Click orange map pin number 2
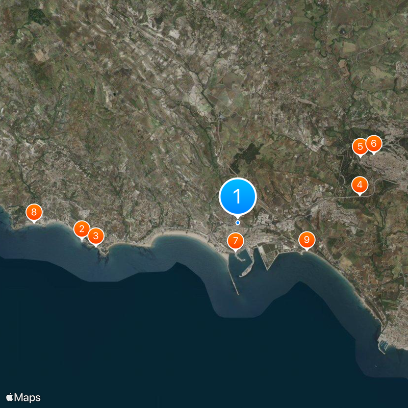This screenshot has height=408, width=408. [x=82, y=230]
